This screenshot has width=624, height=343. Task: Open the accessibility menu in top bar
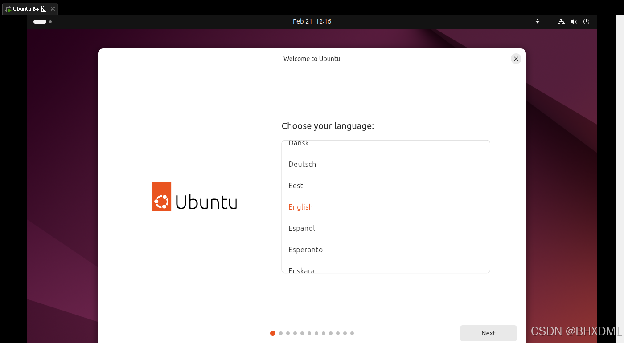538,21
